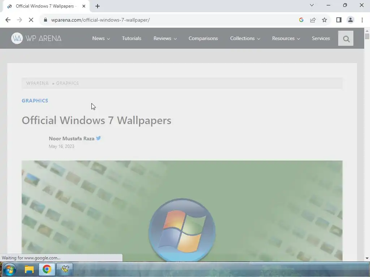The width and height of the screenshot is (370, 277).
Task: Share this page via share icon
Action: [x=313, y=20]
